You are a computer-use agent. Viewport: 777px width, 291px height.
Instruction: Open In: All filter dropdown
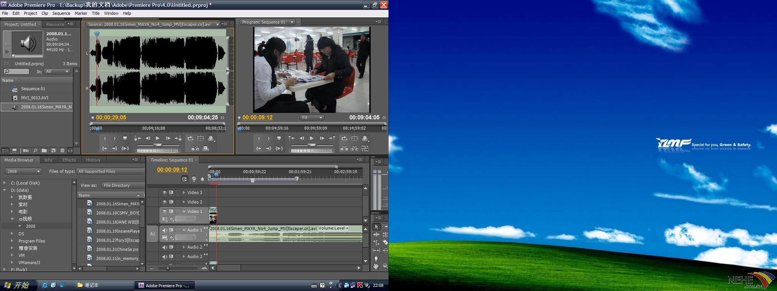click(x=57, y=71)
